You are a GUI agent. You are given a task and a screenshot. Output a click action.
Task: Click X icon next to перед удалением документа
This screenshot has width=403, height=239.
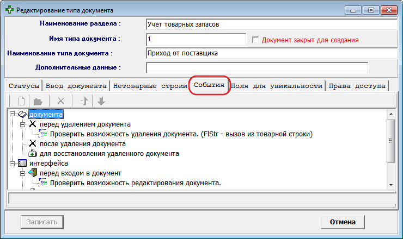[33, 124]
